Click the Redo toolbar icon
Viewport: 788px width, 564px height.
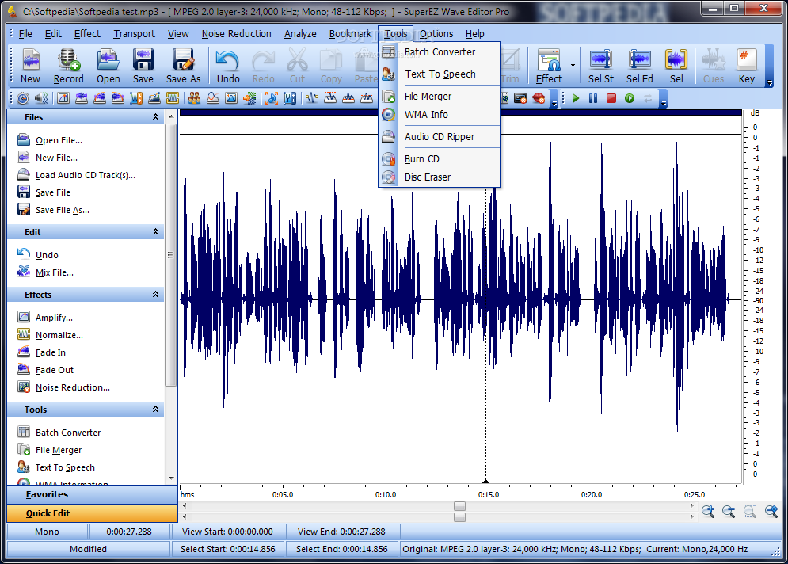264,66
